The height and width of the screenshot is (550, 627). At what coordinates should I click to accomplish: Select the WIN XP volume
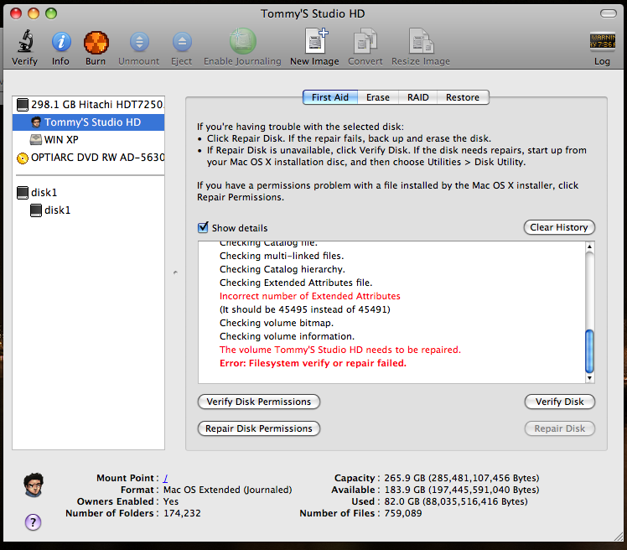click(88, 140)
